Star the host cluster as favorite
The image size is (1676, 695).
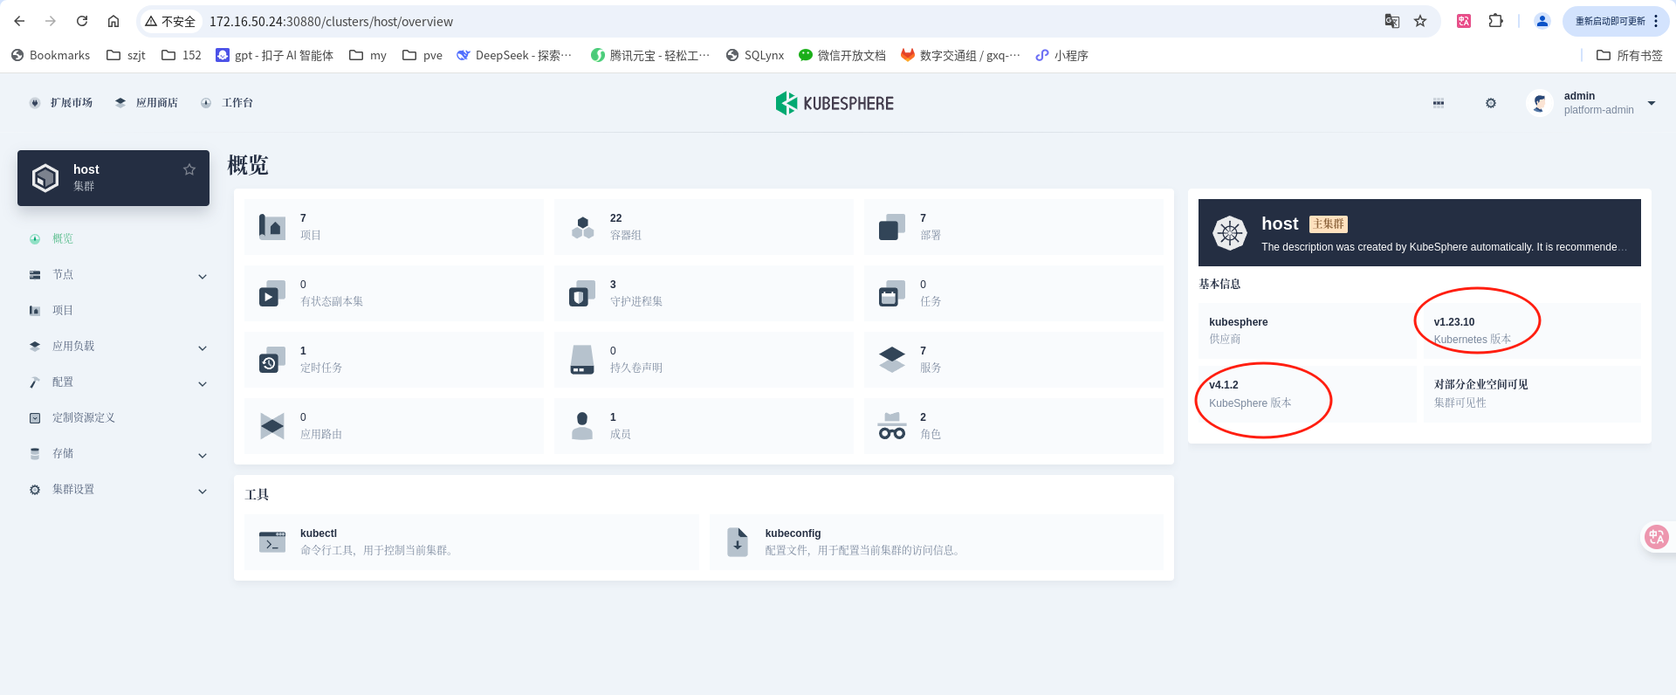coord(189,169)
